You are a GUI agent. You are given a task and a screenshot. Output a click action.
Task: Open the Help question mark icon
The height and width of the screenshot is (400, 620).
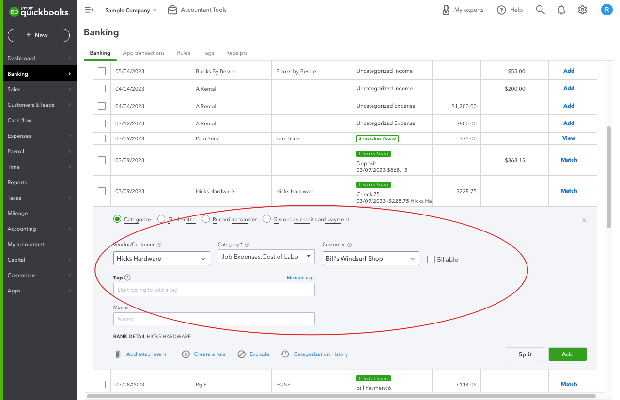pyautogui.click(x=501, y=10)
